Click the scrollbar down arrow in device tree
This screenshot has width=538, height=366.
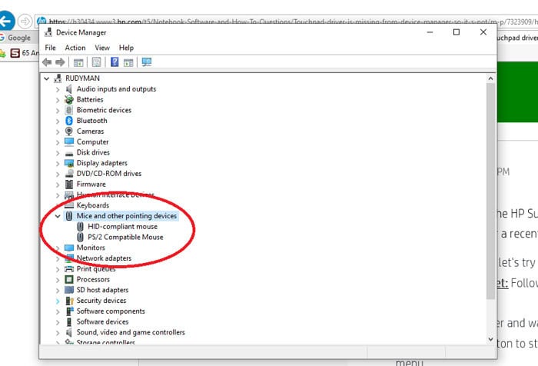coord(490,339)
